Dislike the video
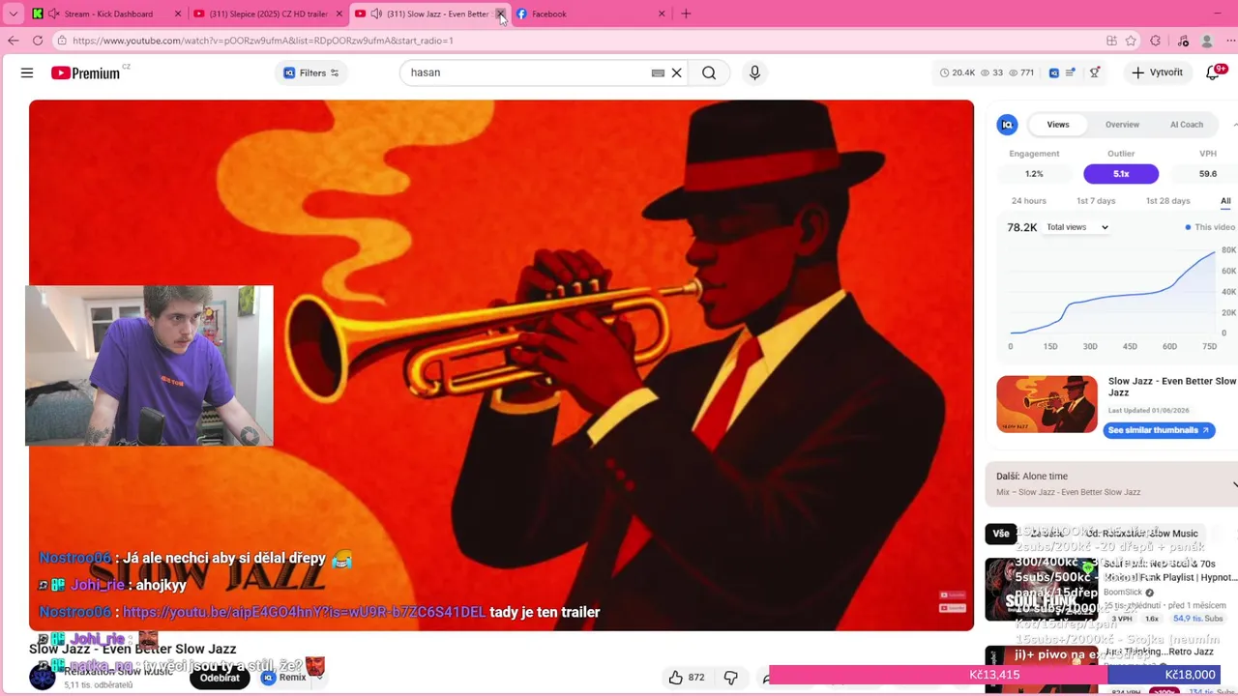 [731, 678]
